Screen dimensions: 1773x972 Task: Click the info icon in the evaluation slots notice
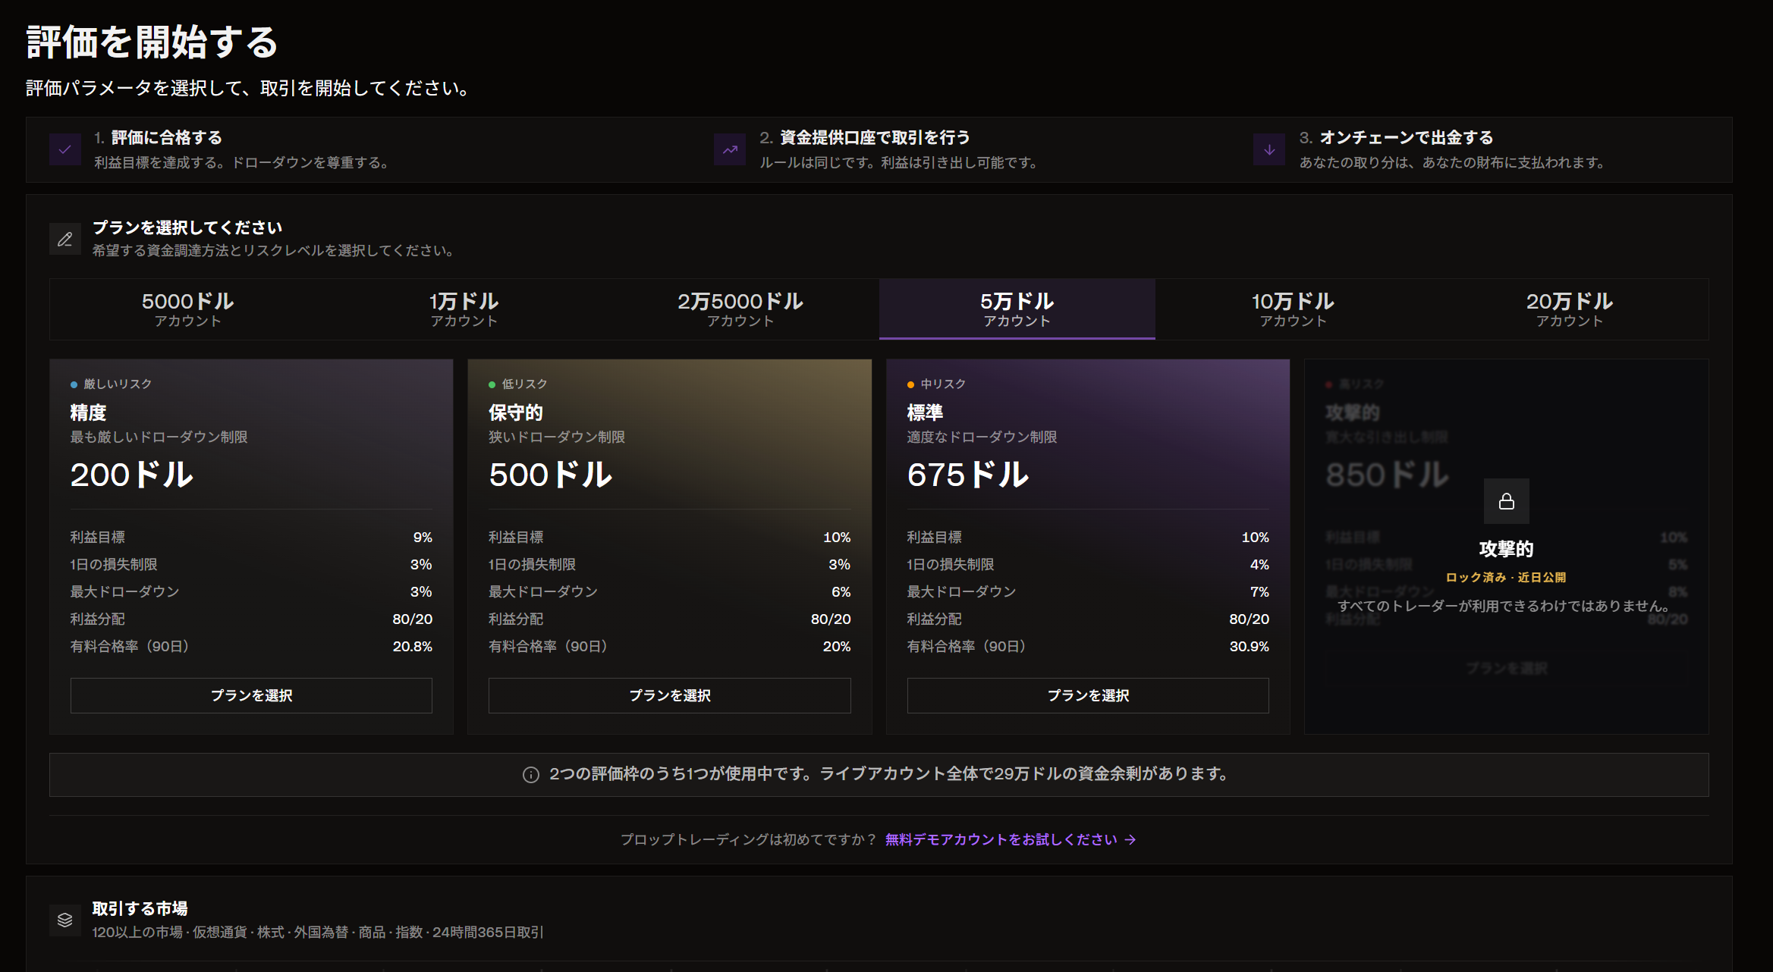531,775
